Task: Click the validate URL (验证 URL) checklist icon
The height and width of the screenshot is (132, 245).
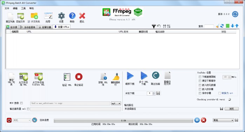Action: tap(67, 77)
